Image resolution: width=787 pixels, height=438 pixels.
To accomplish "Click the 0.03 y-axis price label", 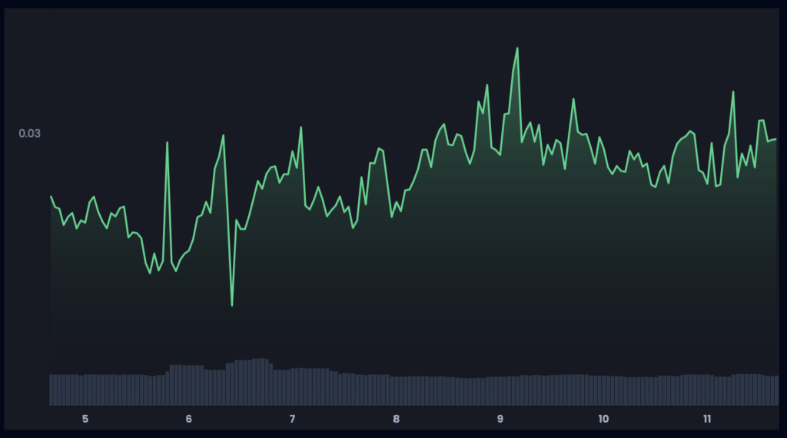I will tap(29, 133).
